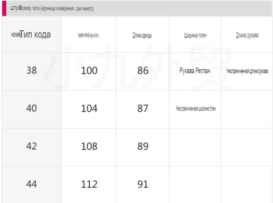Click the pink bar beside the header
Screen dimensions: 273x203
[x=4, y=8]
